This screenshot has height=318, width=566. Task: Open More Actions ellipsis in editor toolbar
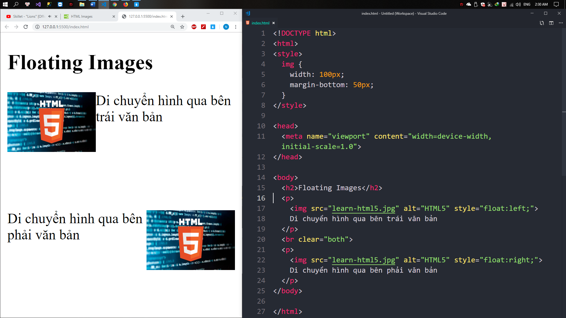(x=561, y=23)
